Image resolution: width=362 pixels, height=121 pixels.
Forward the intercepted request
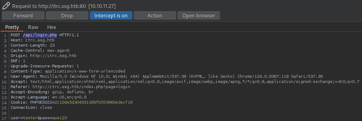pos(23,16)
